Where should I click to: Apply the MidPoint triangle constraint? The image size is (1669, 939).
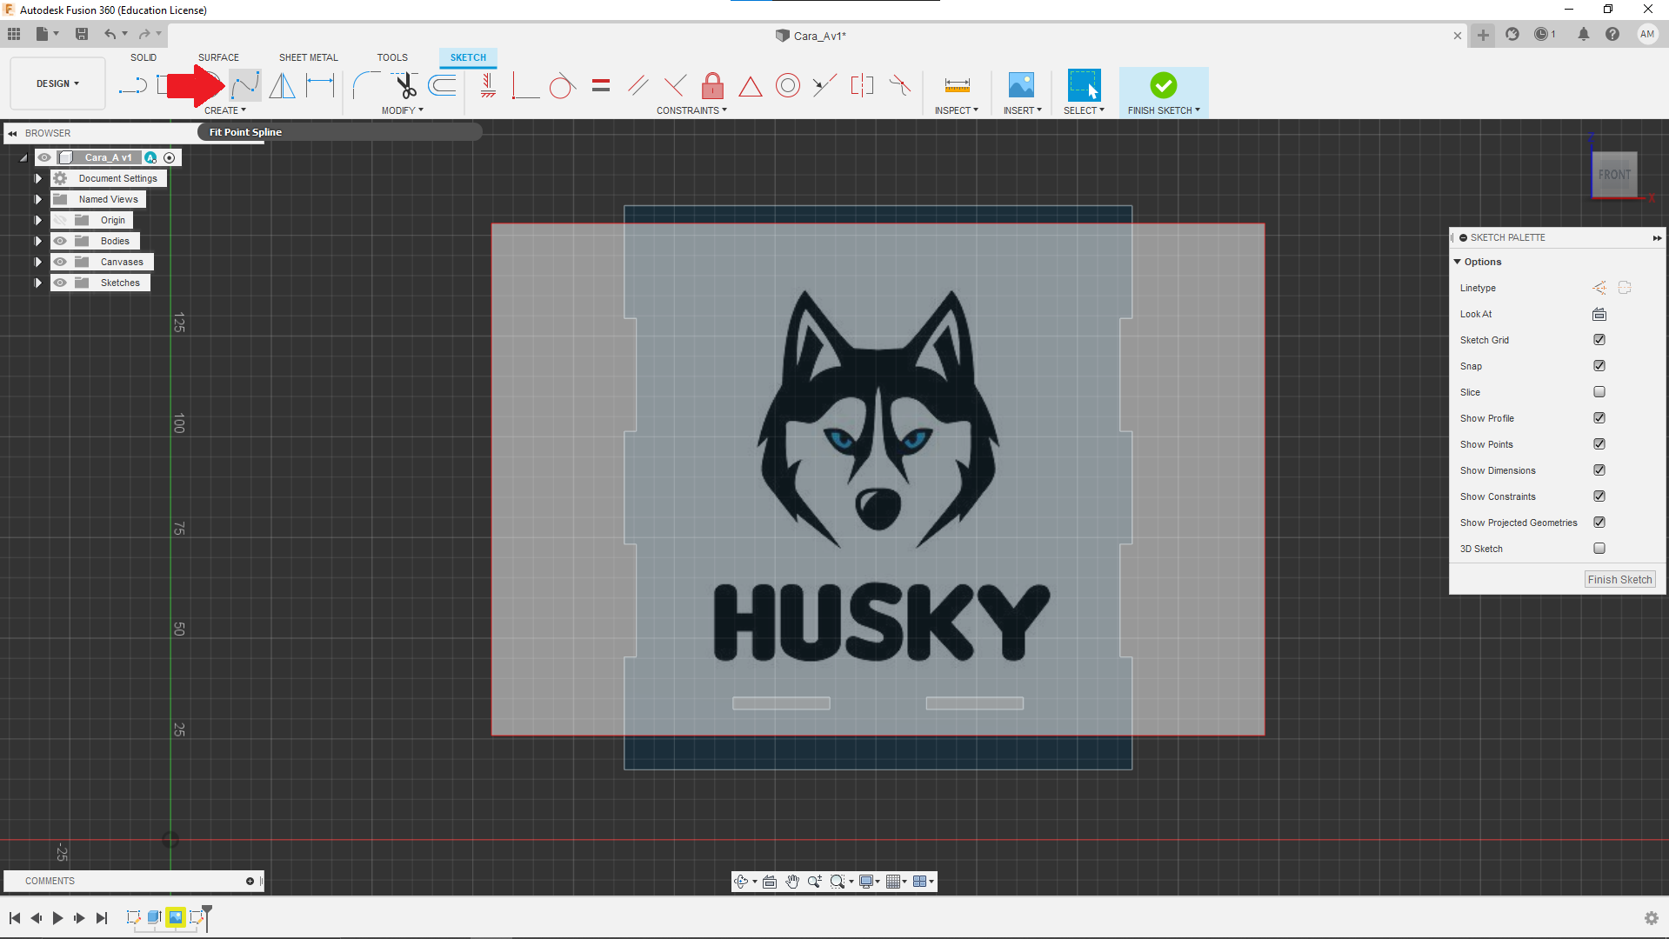(x=751, y=86)
